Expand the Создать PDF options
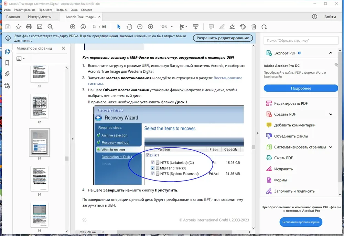The image size is (344, 236). point(331,114)
